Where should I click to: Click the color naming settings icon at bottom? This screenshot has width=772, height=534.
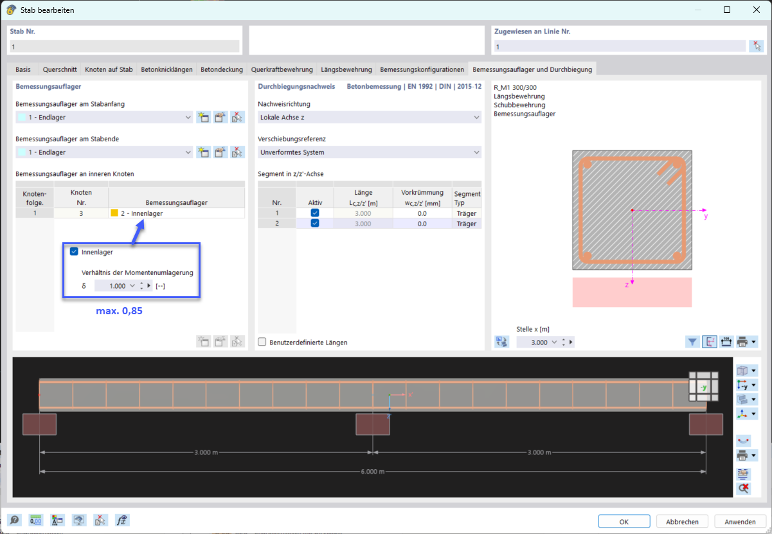tap(57, 521)
